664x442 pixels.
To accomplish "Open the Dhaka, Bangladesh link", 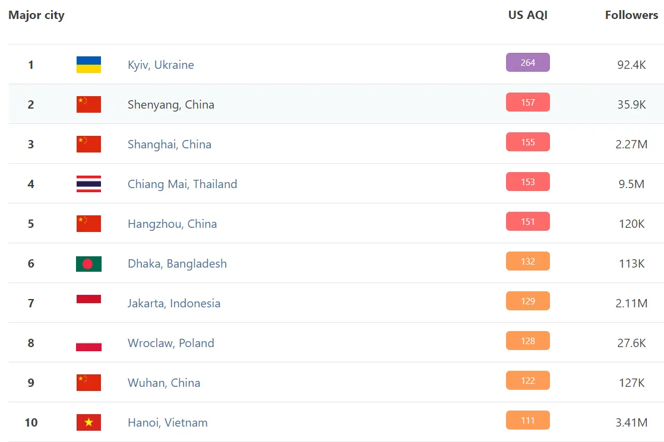I will [x=177, y=263].
